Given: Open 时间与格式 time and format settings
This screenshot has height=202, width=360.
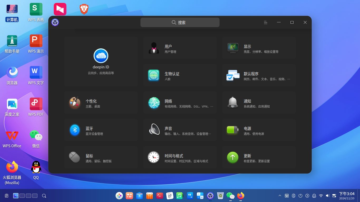Looking at the screenshot, I should 180,157.
